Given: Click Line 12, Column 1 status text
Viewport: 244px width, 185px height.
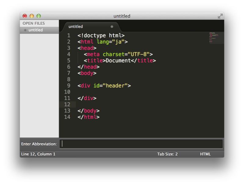Looking at the screenshot, I should (38, 154).
